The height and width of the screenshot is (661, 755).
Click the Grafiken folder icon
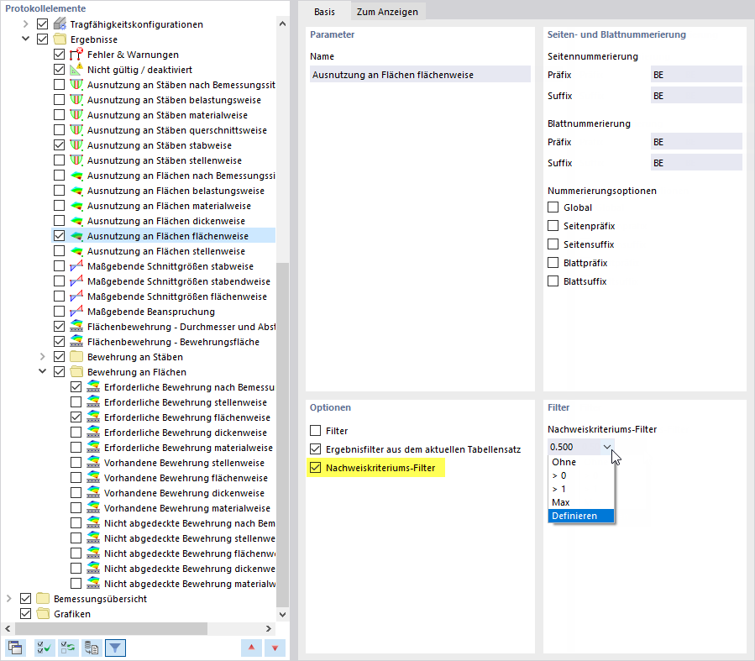(x=43, y=614)
